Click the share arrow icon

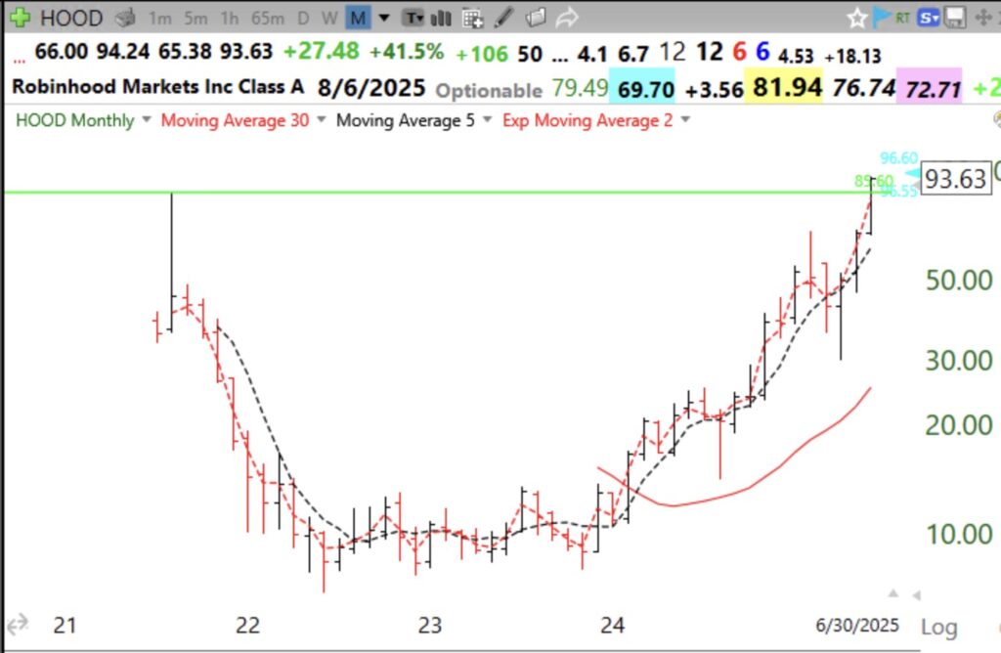click(x=566, y=18)
